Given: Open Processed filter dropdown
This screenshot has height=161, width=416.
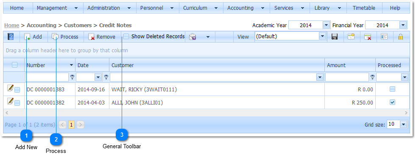Looking at the screenshot, I should (405, 77).
